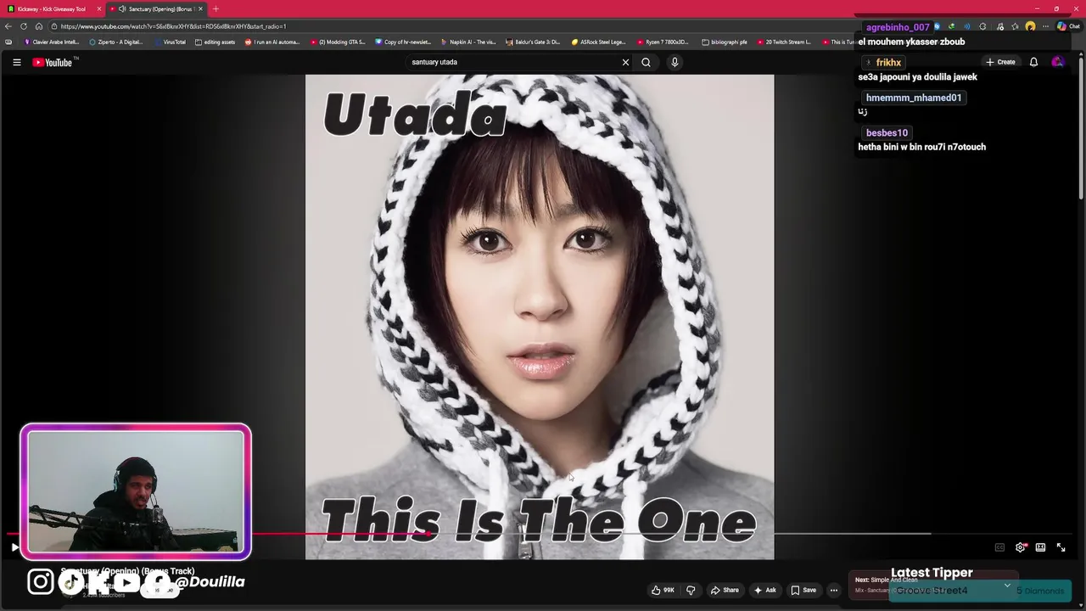Open the Ziperto bookmark
This screenshot has width=1086, height=611.
[116, 42]
